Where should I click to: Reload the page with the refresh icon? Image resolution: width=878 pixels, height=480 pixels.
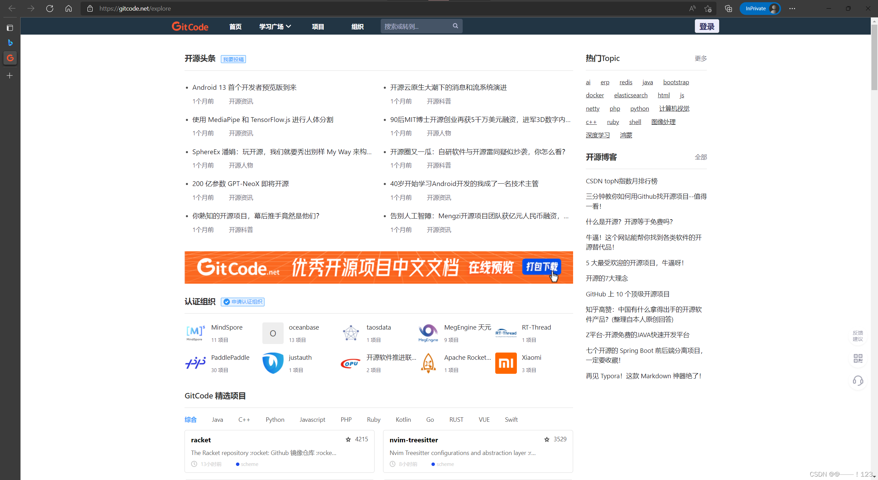point(50,8)
